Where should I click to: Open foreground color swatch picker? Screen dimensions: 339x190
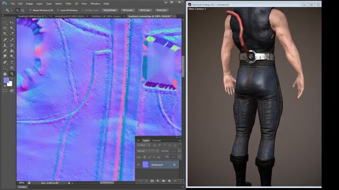point(6,80)
